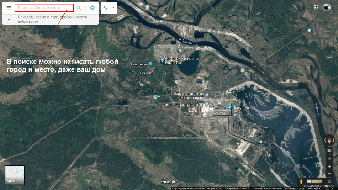This screenshot has height=190, width=338.
Task: Zoom in with the plus button
Action: point(329,166)
